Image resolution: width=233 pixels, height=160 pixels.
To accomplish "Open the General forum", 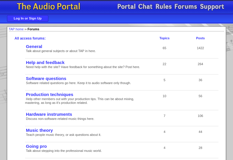I will pos(34,47).
